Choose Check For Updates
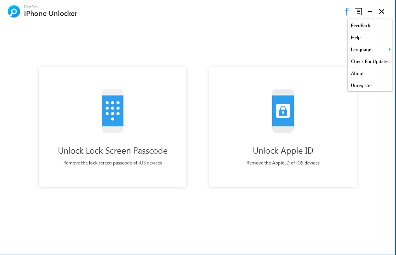The height and width of the screenshot is (255, 396). (370, 62)
